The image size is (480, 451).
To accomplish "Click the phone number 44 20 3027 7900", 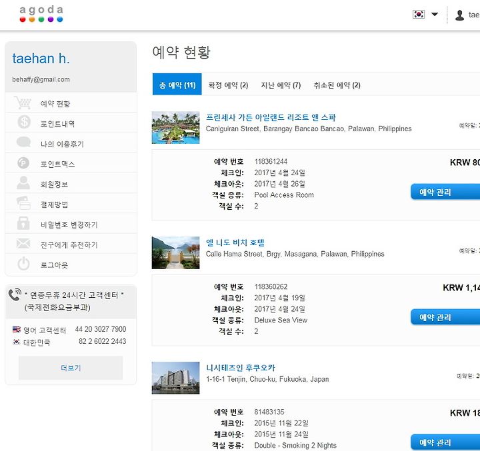I will [x=101, y=329].
